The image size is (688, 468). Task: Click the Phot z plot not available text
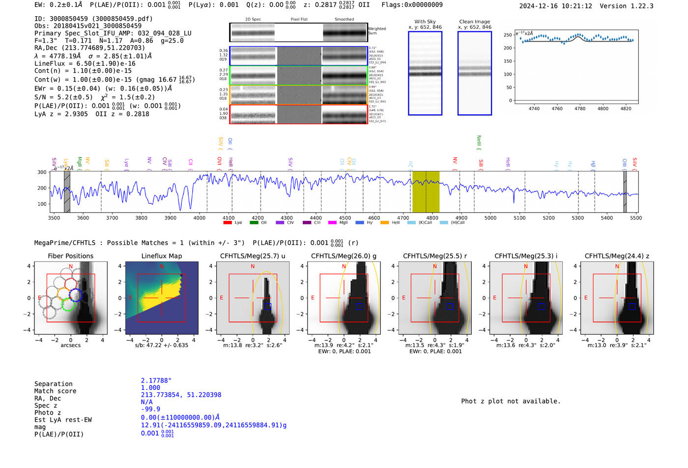[511, 401]
